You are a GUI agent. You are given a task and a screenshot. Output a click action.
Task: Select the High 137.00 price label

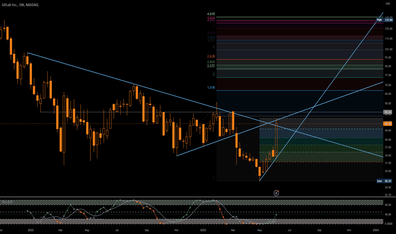pos(385,20)
